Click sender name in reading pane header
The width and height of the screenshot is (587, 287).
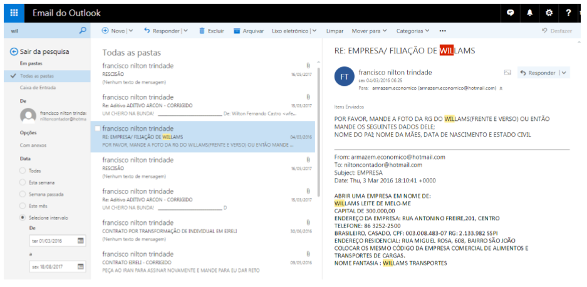[x=395, y=72]
